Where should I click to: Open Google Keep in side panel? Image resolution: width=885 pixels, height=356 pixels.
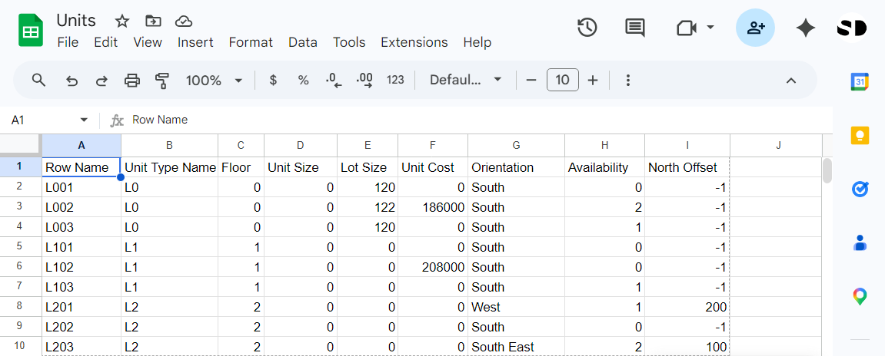[860, 135]
